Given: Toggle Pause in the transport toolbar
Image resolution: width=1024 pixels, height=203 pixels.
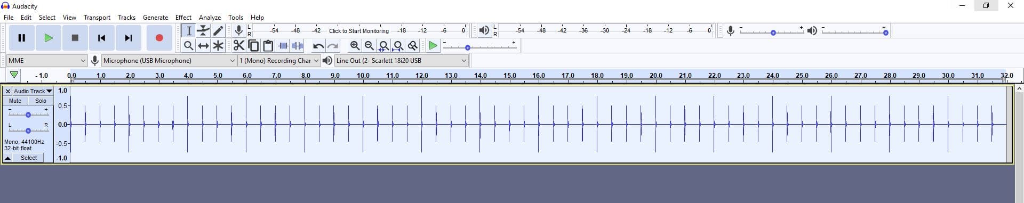Looking at the screenshot, I should (22, 38).
